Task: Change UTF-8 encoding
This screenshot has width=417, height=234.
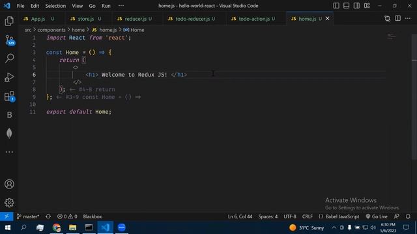Action: point(290,216)
